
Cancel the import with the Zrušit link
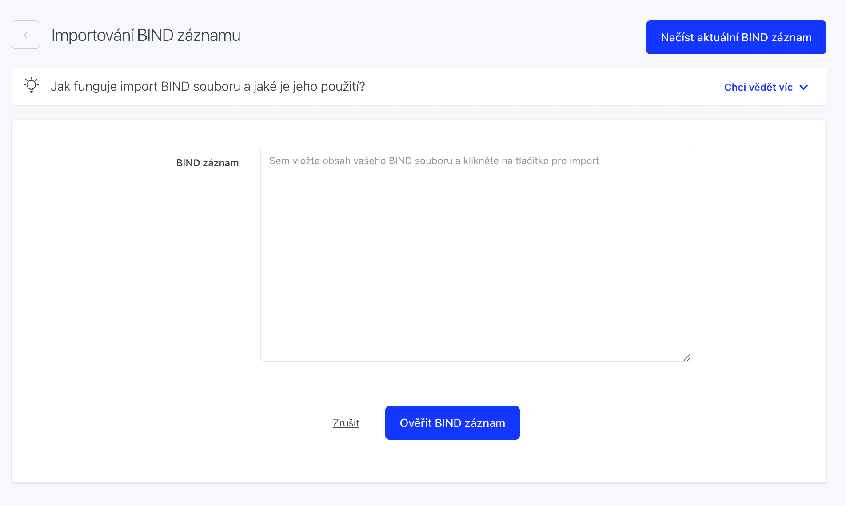[346, 423]
